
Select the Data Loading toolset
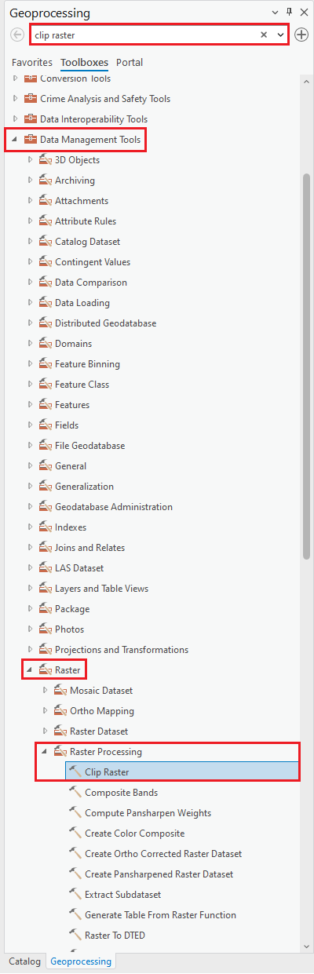[x=82, y=303]
